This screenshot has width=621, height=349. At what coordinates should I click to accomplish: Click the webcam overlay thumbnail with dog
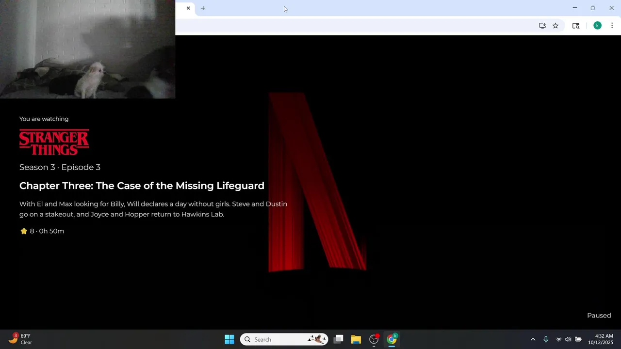87,49
